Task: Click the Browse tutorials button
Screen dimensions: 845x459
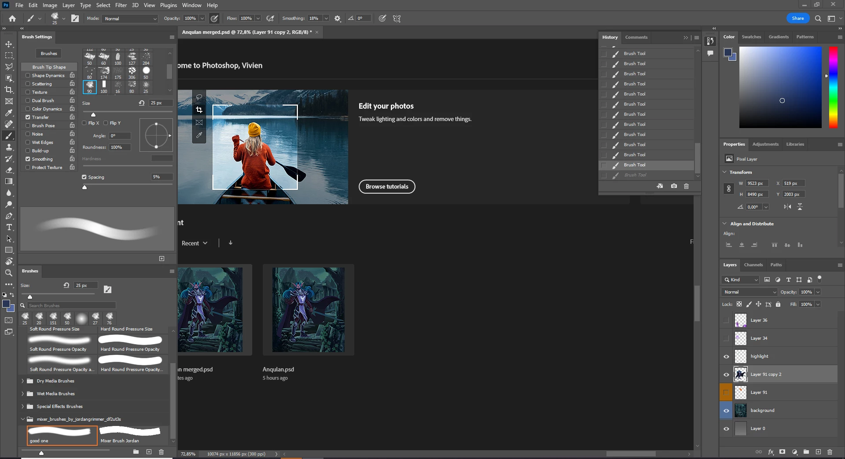Action: 387,187
